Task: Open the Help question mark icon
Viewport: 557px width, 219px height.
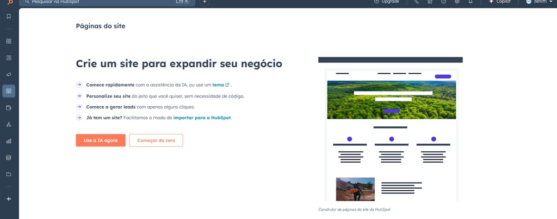Action: [443, 2]
